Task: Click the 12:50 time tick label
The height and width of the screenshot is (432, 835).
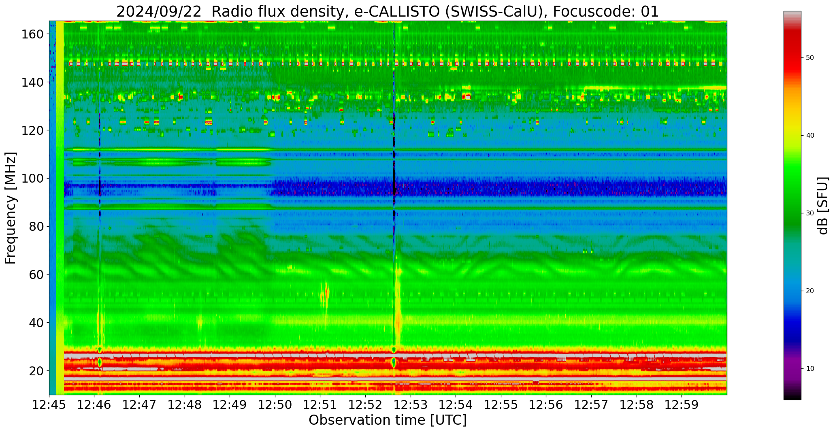Action: tap(275, 405)
